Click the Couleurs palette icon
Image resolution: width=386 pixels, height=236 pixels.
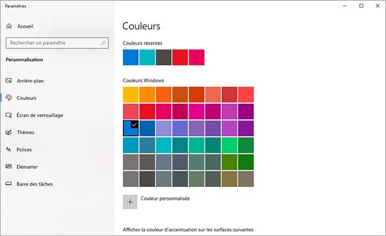pos(8,97)
